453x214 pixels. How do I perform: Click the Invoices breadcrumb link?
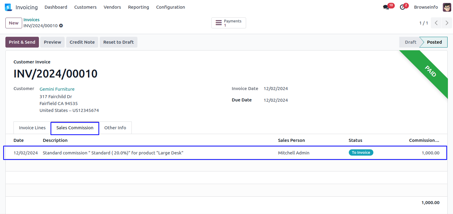point(31,20)
